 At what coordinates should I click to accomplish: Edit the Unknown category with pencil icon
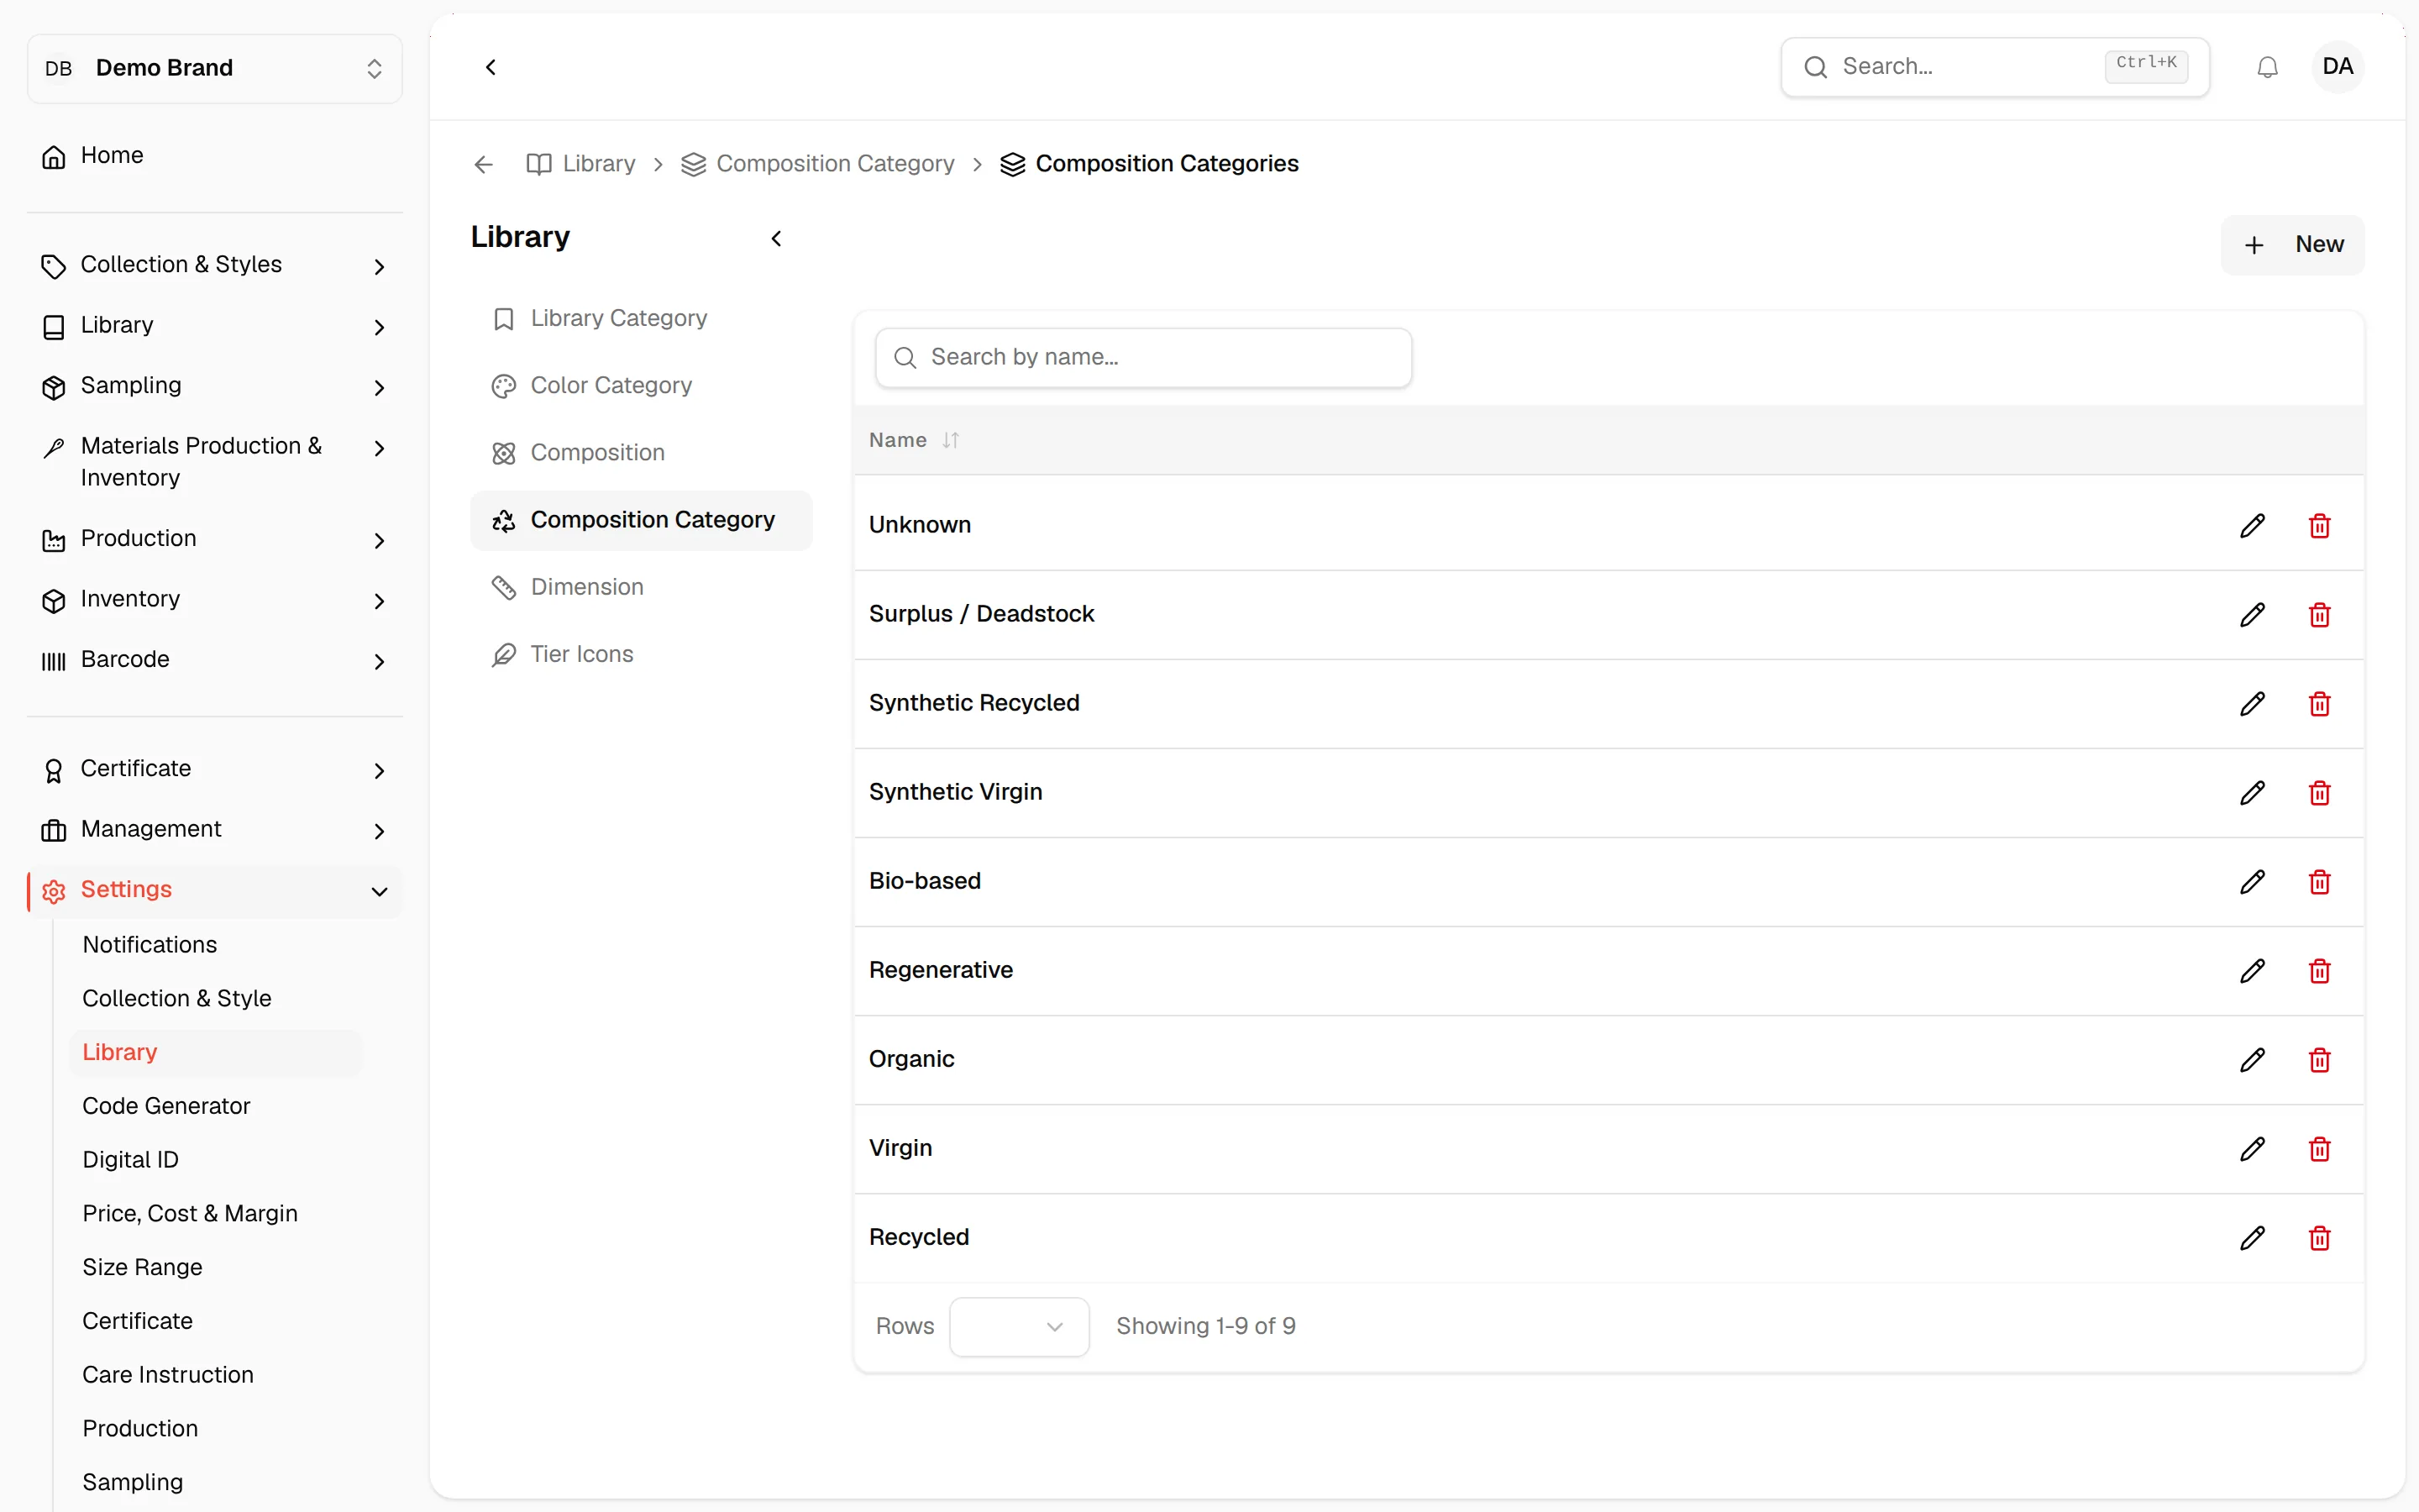pos(2251,526)
